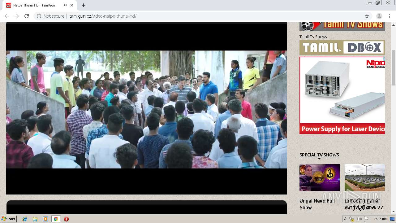Launch media player from taskbar

coord(45,219)
